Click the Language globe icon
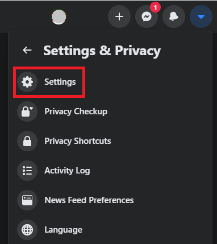The width and height of the screenshot is (217, 244). (27, 230)
